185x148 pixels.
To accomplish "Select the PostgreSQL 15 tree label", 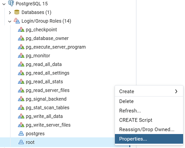I will [x=32, y=4].
